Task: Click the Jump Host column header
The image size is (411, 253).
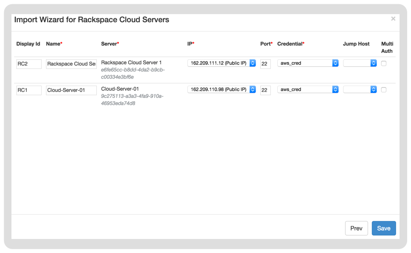Action: (x=356, y=44)
